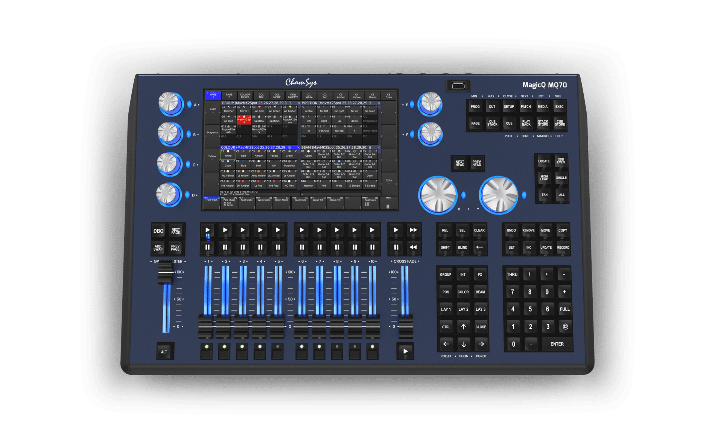
Task: Hit the play button above fader 8
Action: coord(337,230)
